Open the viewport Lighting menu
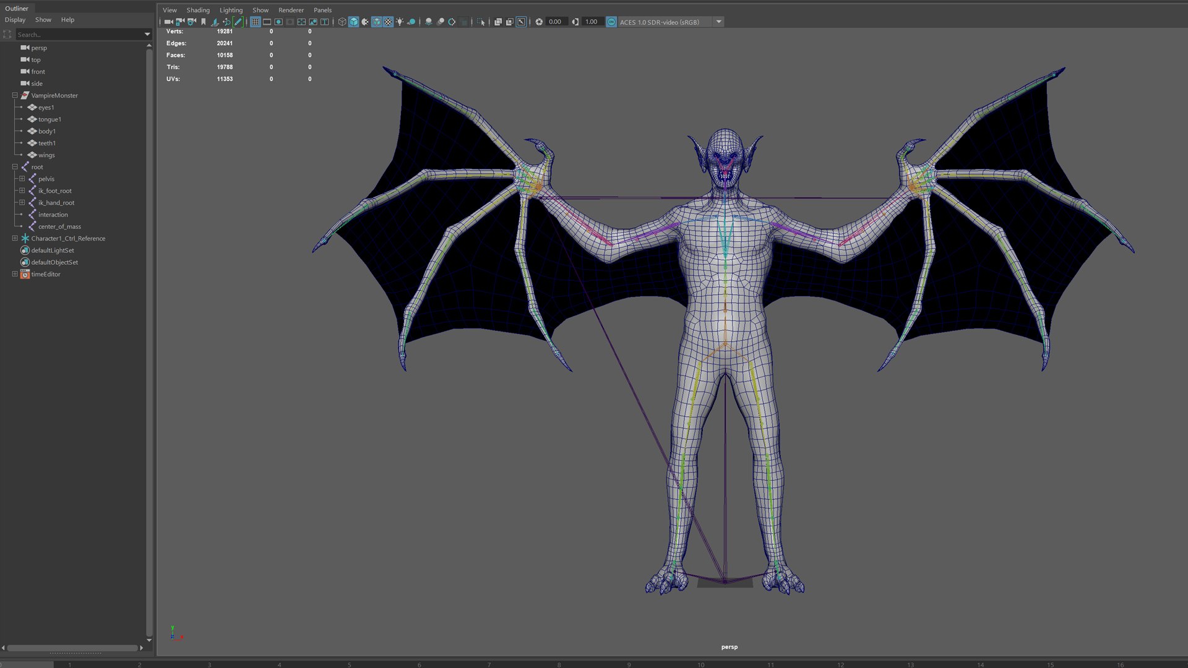1188x668 pixels. coord(231,10)
